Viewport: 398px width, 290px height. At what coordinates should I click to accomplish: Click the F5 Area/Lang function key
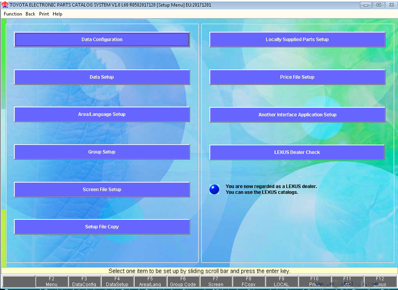[x=150, y=281]
